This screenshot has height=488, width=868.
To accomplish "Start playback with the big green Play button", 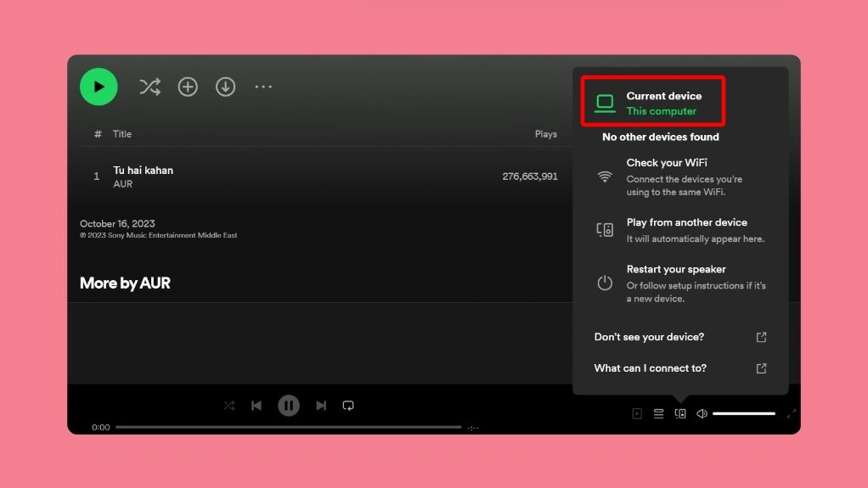I will click(99, 87).
